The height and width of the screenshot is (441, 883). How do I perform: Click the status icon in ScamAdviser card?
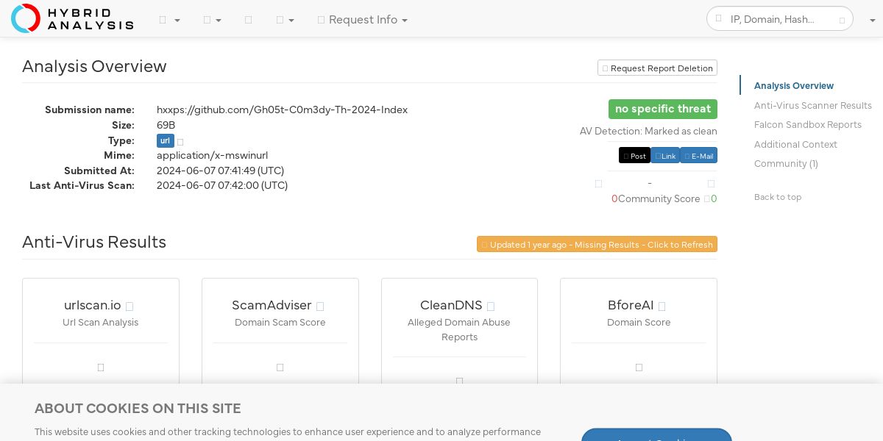click(280, 367)
